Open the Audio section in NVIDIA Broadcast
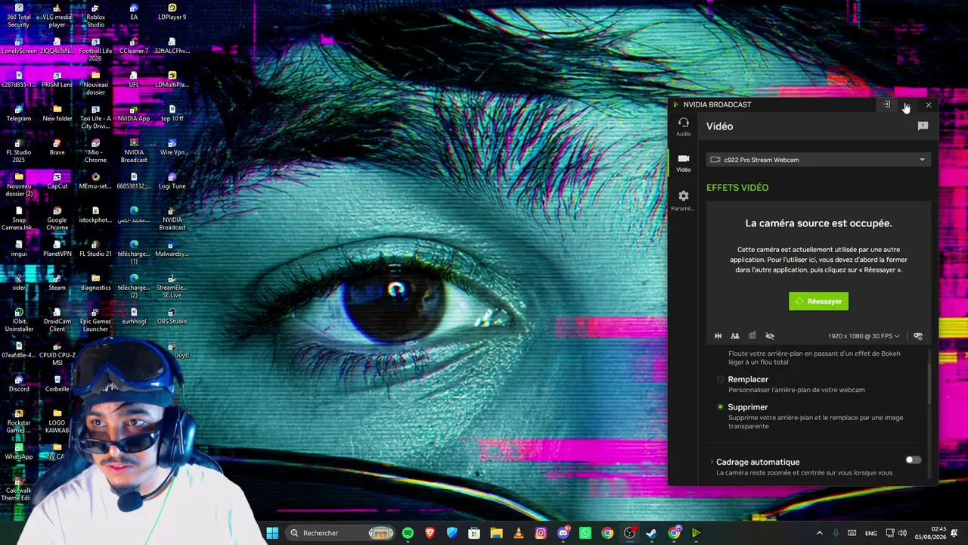 [x=684, y=126]
